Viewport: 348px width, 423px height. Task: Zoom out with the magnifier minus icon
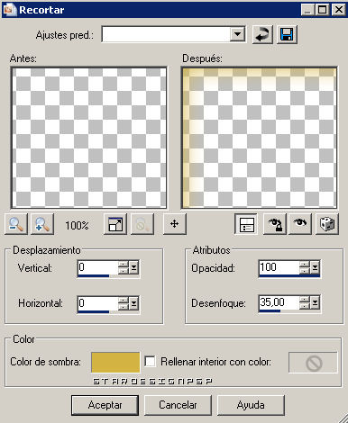point(16,224)
